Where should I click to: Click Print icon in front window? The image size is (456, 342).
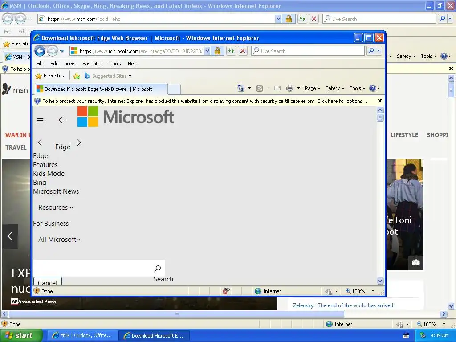click(289, 88)
